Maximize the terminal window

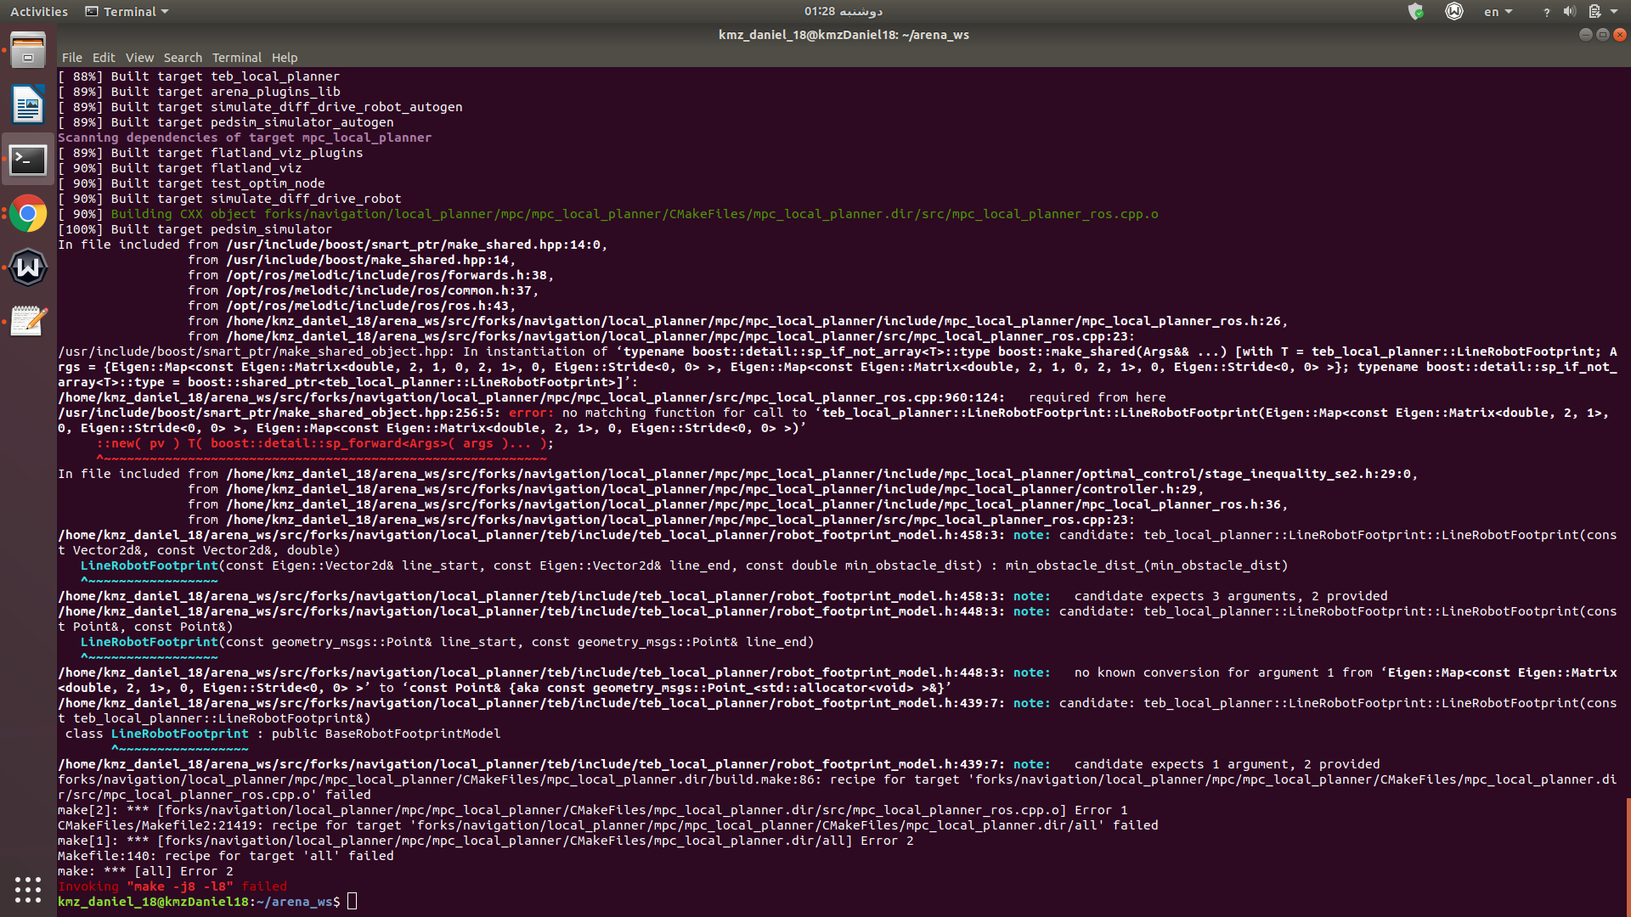(x=1602, y=35)
